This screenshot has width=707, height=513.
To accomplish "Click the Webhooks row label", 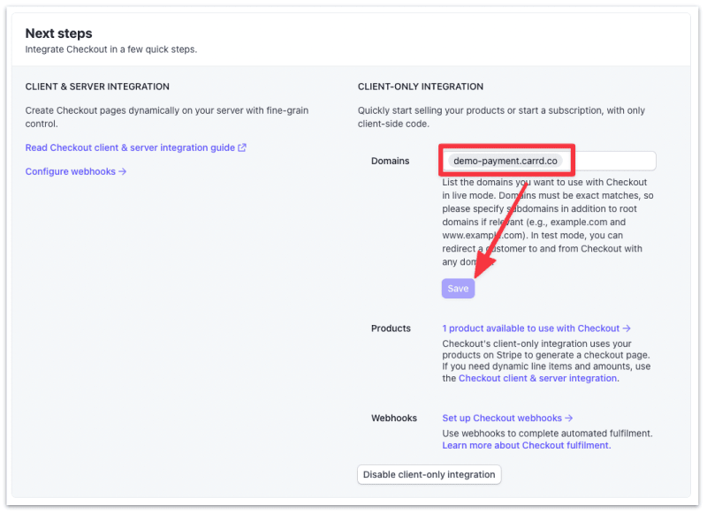I will (x=393, y=419).
